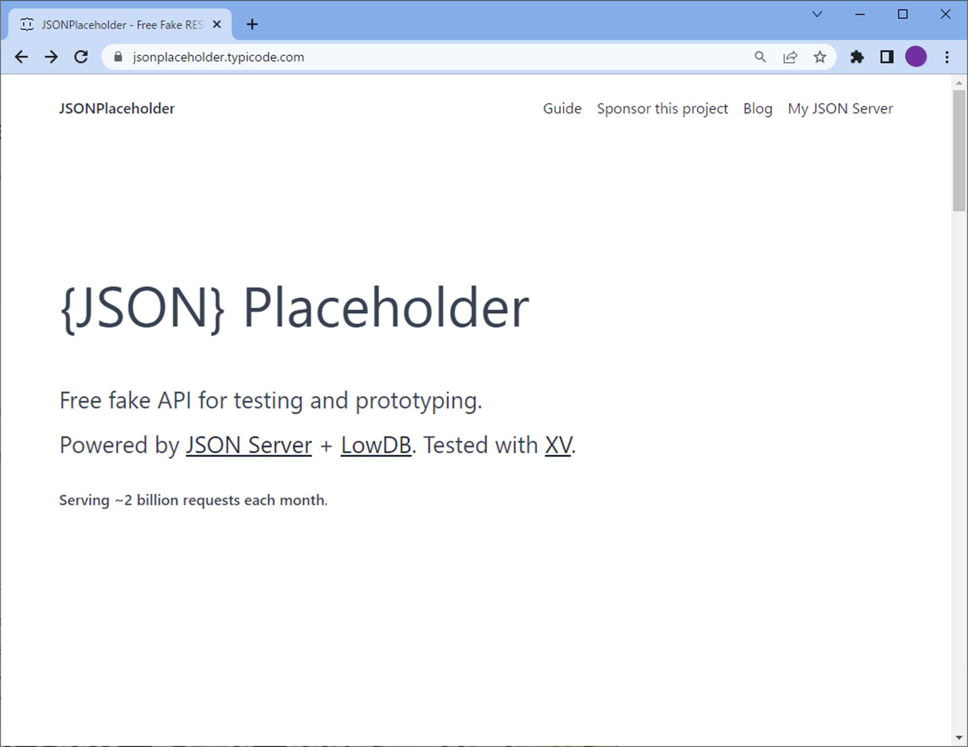Maximize the browser window
Viewport: 968px width, 747px height.
903,14
